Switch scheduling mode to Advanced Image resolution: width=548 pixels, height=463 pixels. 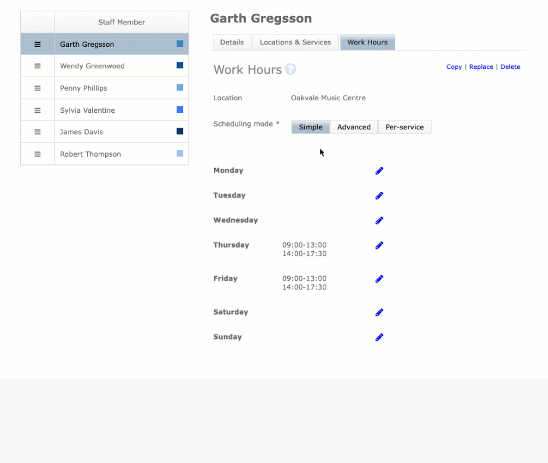tap(354, 127)
